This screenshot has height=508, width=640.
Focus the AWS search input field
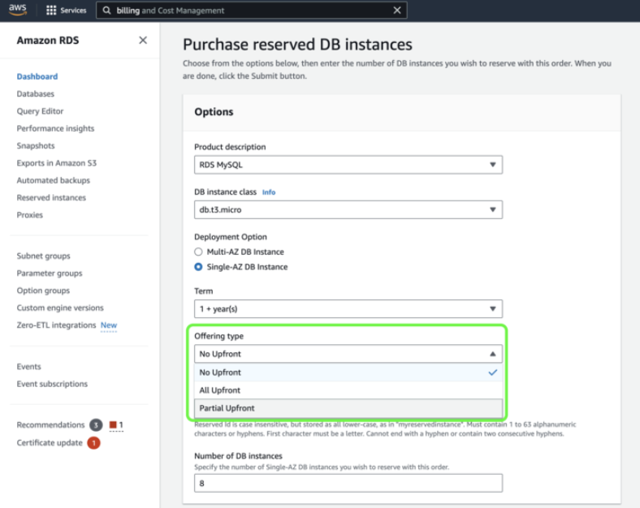point(252,11)
